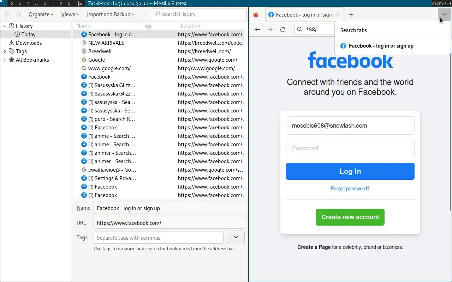Click Google icon beside ewaifjawioej3 row
This screenshot has height=282, width=452.
click(x=84, y=170)
